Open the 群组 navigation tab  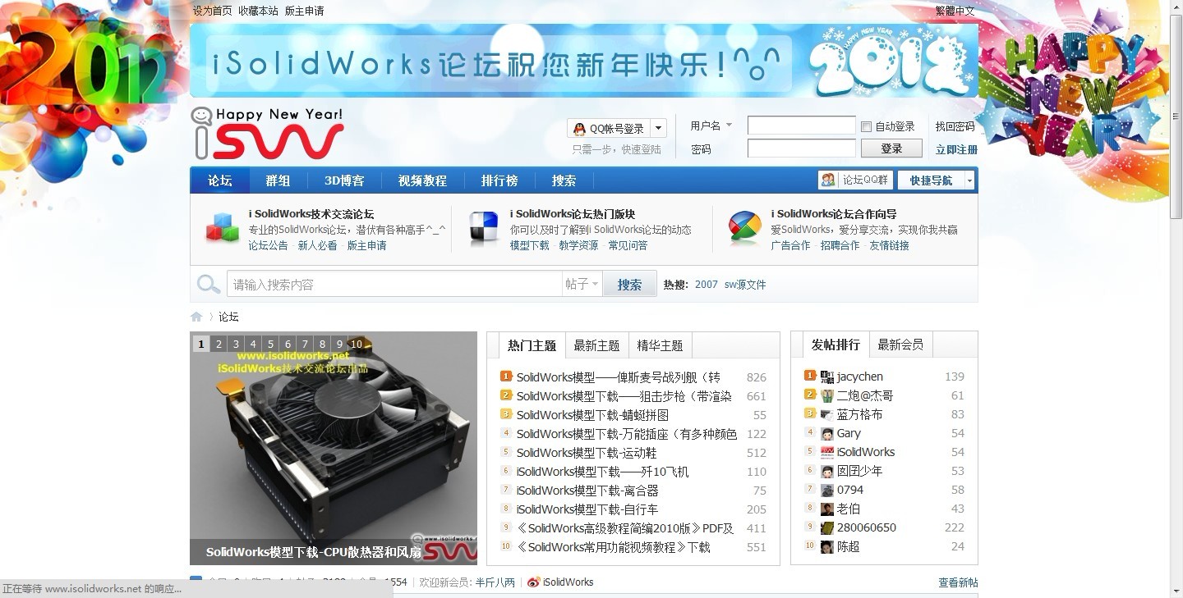click(278, 180)
